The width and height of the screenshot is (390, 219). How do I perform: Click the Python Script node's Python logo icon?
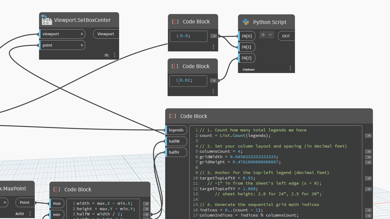pos(246,22)
